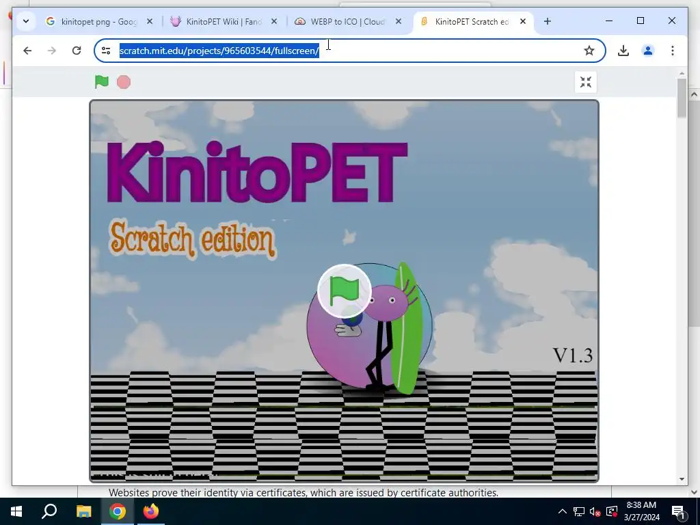The image size is (700, 525).
Task: Open a new tab with the plus button
Action: 548,21
